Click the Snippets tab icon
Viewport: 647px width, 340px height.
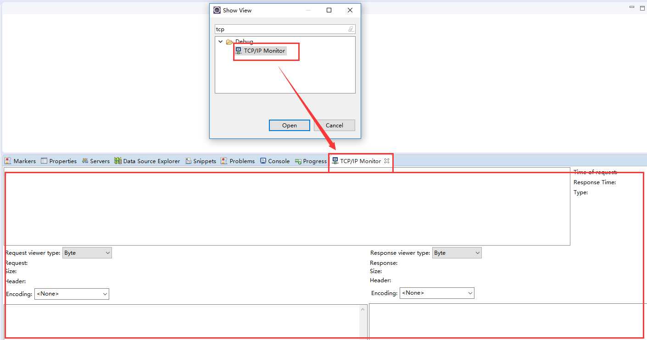(x=189, y=161)
